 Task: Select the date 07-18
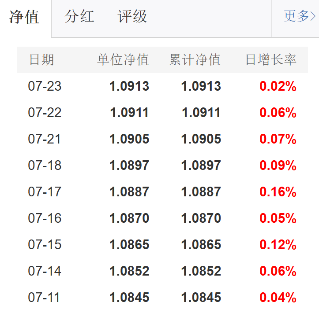[x=45, y=165]
